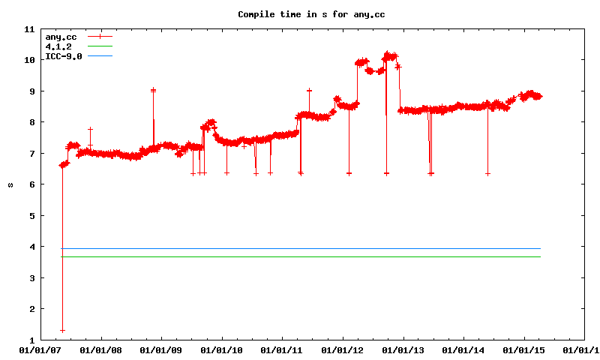Click the x-axis date label 01/01/15
600x360 pixels.
(523, 349)
